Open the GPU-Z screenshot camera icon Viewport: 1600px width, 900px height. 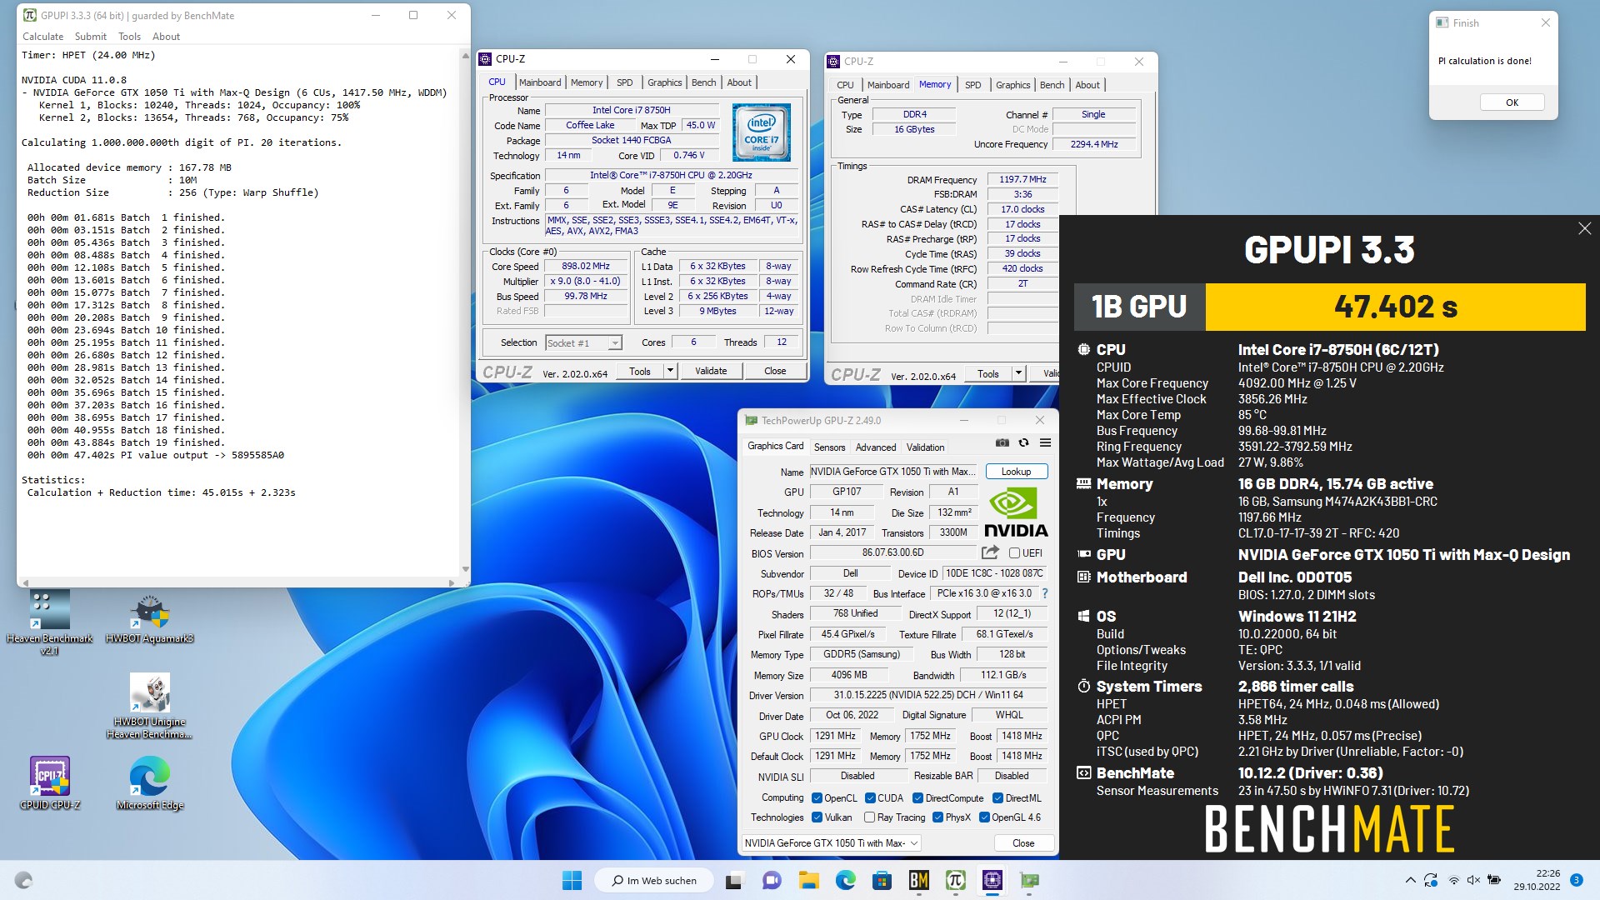tap(1002, 443)
